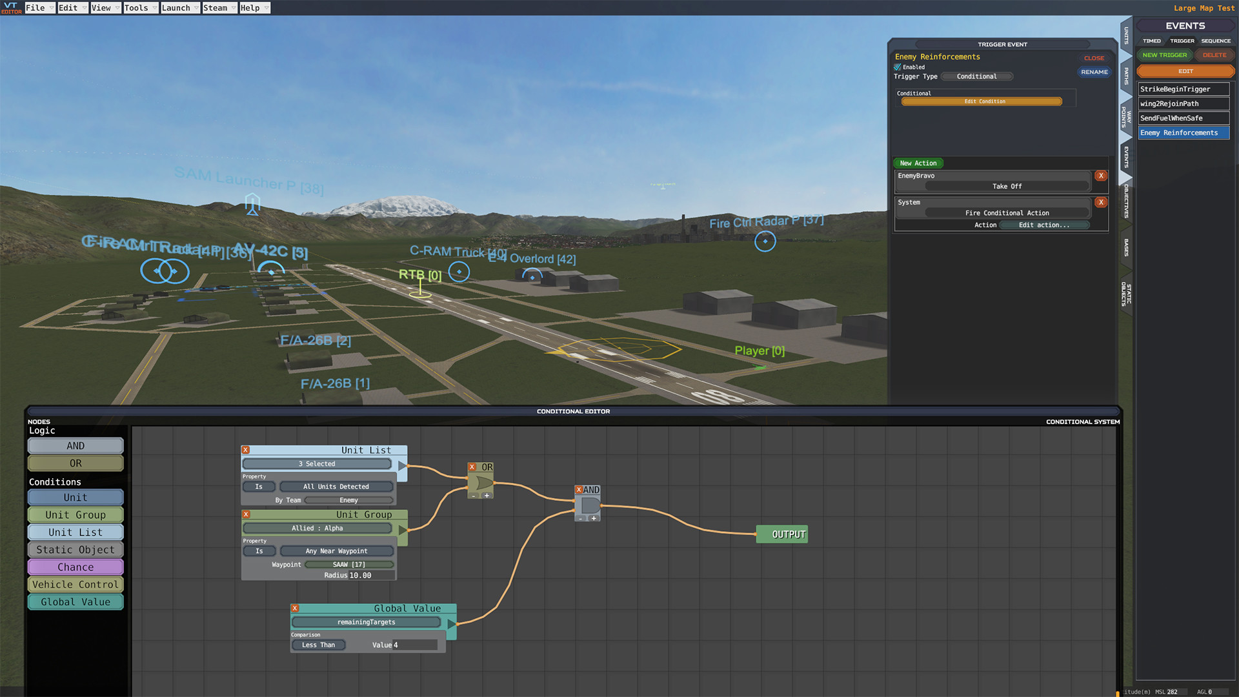Delete the Global Value node with its X icon
The width and height of the screenshot is (1239, 697).
296,608
